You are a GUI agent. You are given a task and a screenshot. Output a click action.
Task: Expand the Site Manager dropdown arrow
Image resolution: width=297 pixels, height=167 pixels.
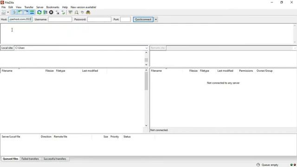coord(8,13)
